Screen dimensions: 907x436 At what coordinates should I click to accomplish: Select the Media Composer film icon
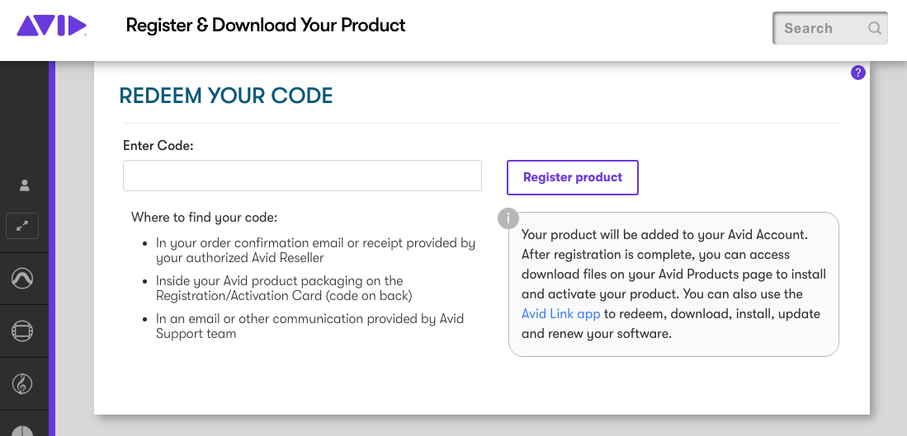coord(22,331)
